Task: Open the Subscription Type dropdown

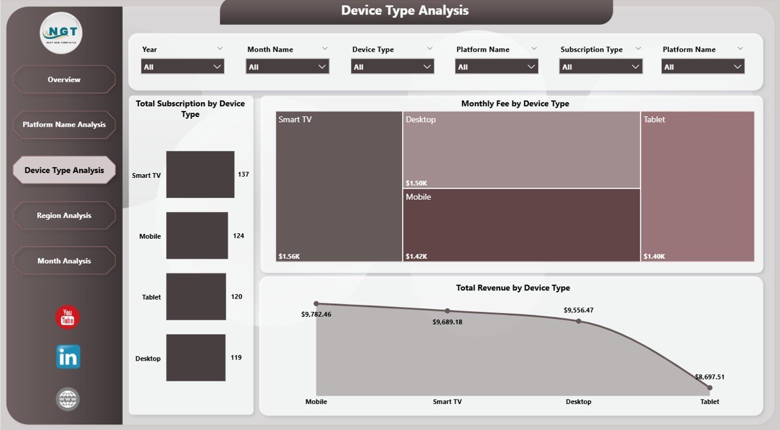Action: pyautogui.click(x=600, y=66)
